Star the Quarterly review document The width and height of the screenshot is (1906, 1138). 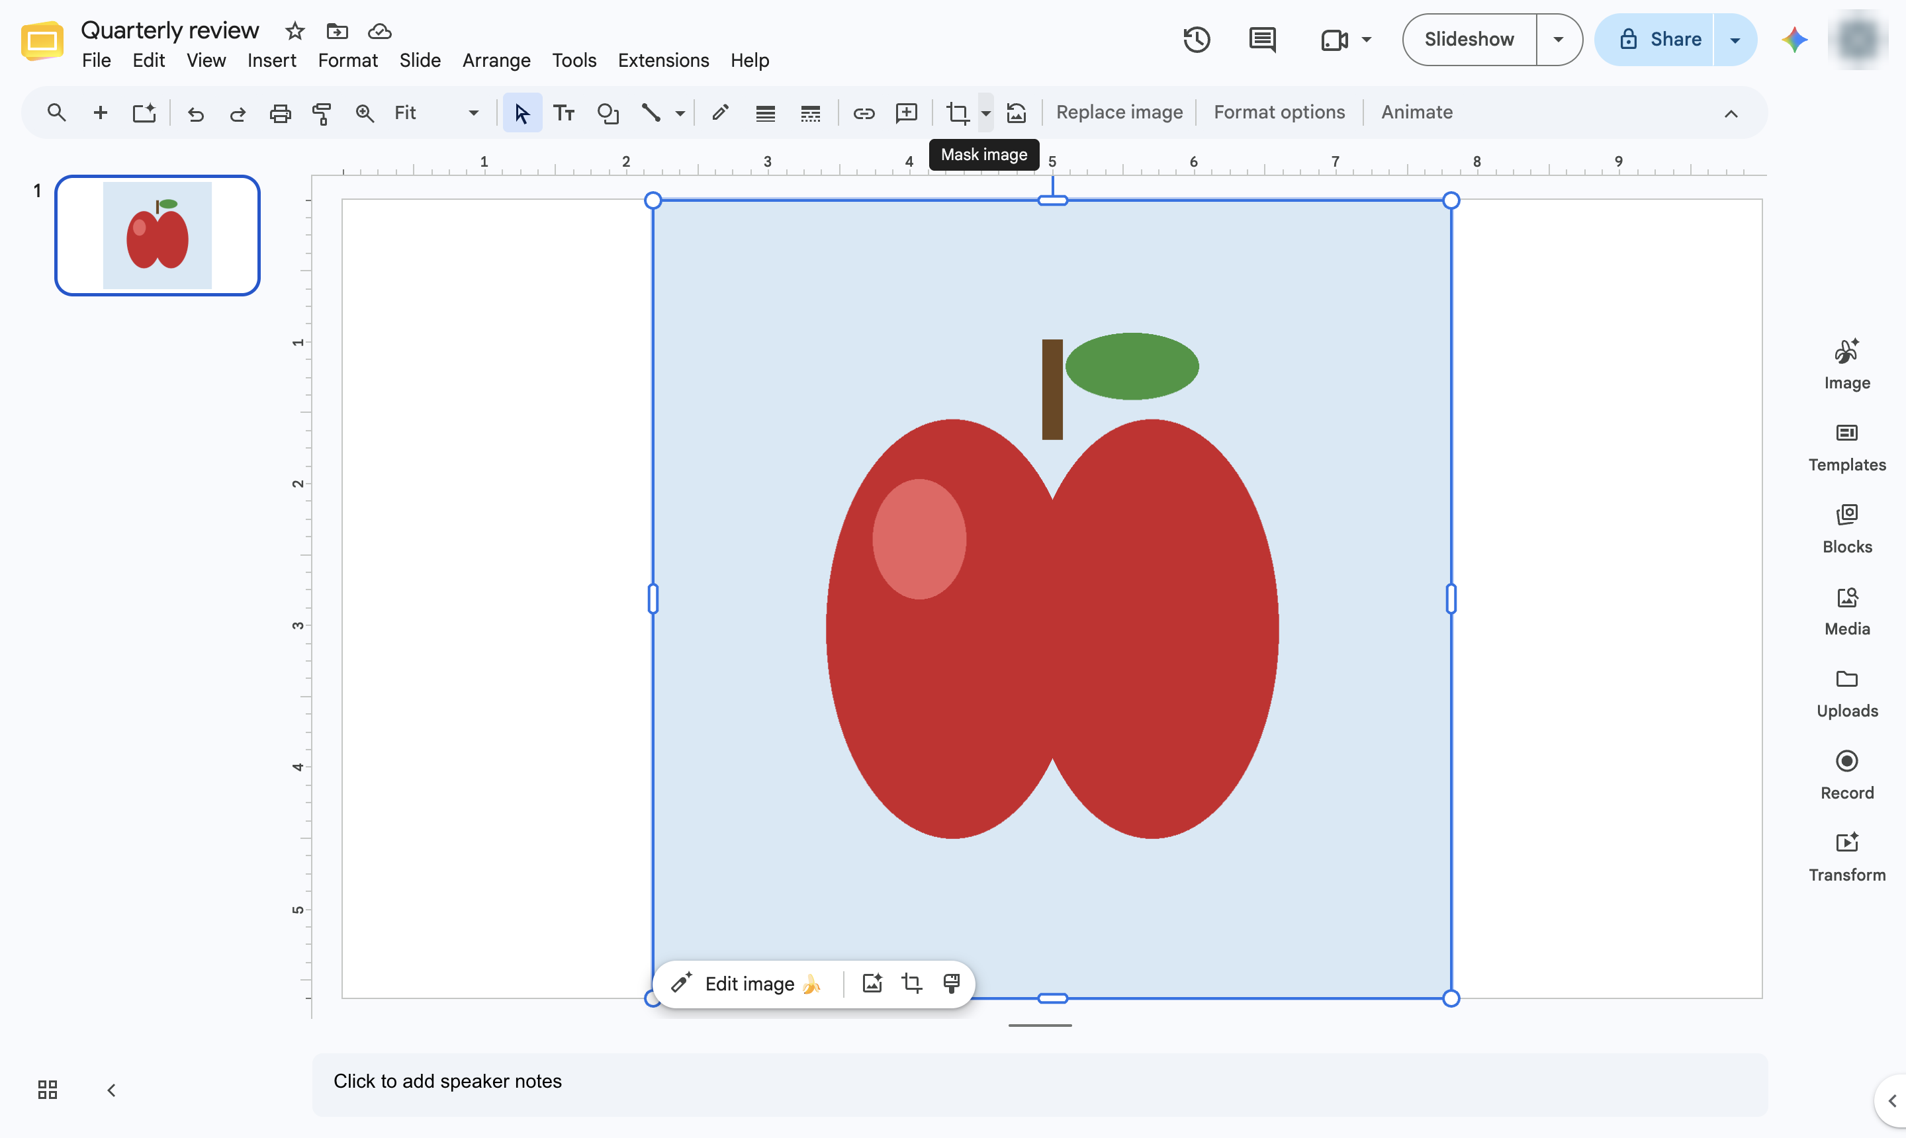(x=295, y=30)
